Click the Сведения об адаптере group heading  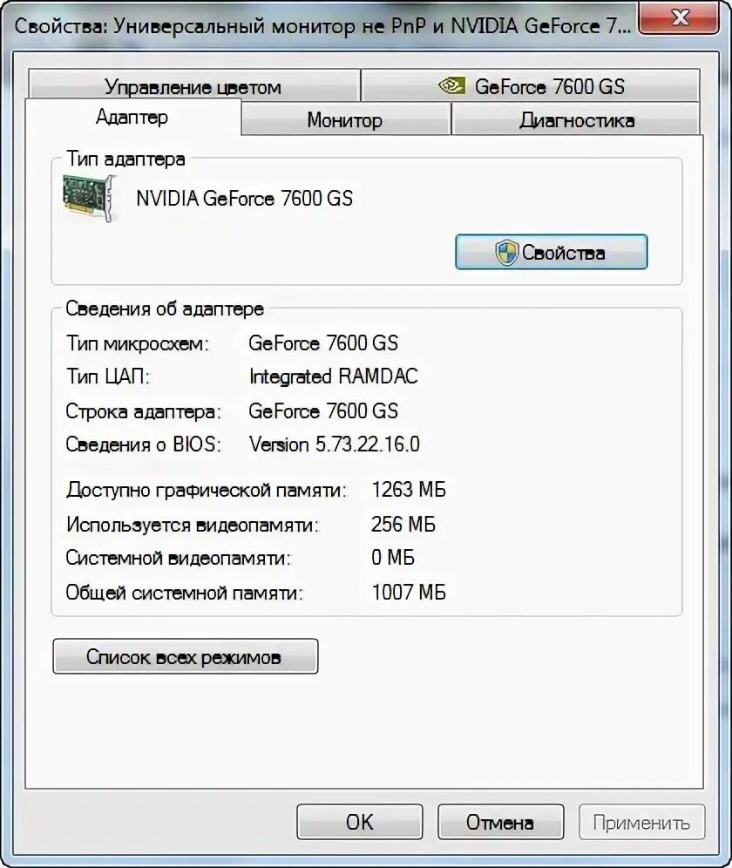165,309
